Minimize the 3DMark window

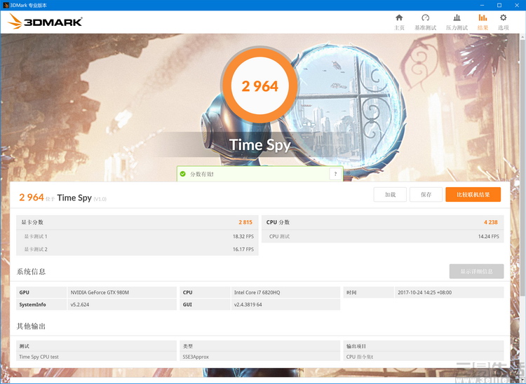coord(482,5)
